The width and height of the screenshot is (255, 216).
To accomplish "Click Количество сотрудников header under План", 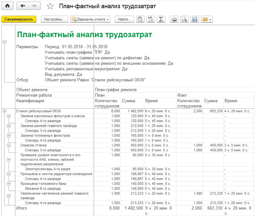I will pyautogui.click(x=107, y=103).
